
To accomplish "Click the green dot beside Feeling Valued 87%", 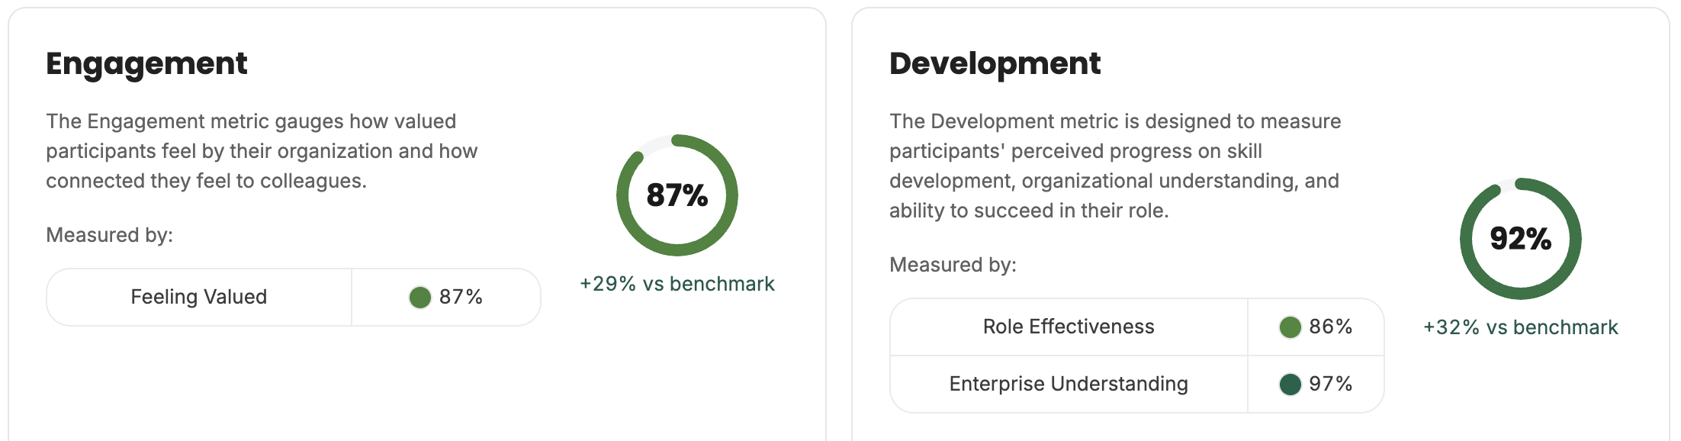I will coord(420,297).
